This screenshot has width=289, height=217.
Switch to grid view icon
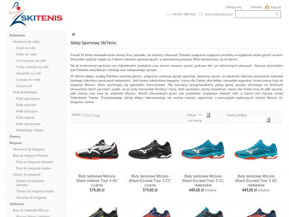pos(84,115)
